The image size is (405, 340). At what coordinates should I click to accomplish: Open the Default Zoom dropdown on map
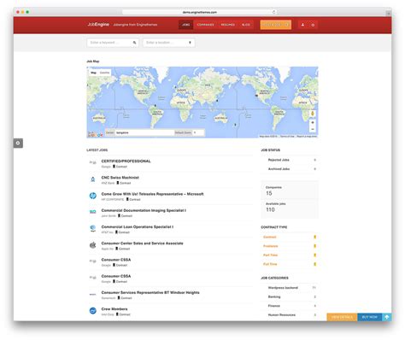coord(198,132)
